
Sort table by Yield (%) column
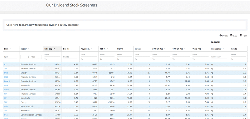[x=196, y=49]
